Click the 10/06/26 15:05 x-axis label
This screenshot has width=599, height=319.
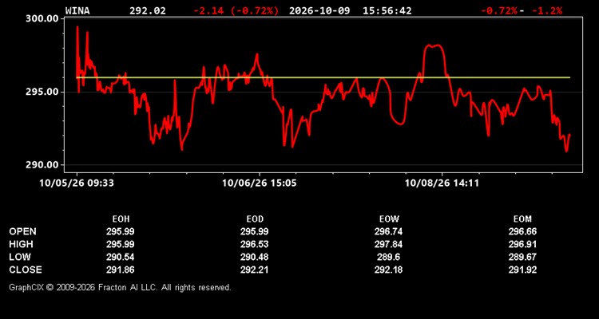260,183
